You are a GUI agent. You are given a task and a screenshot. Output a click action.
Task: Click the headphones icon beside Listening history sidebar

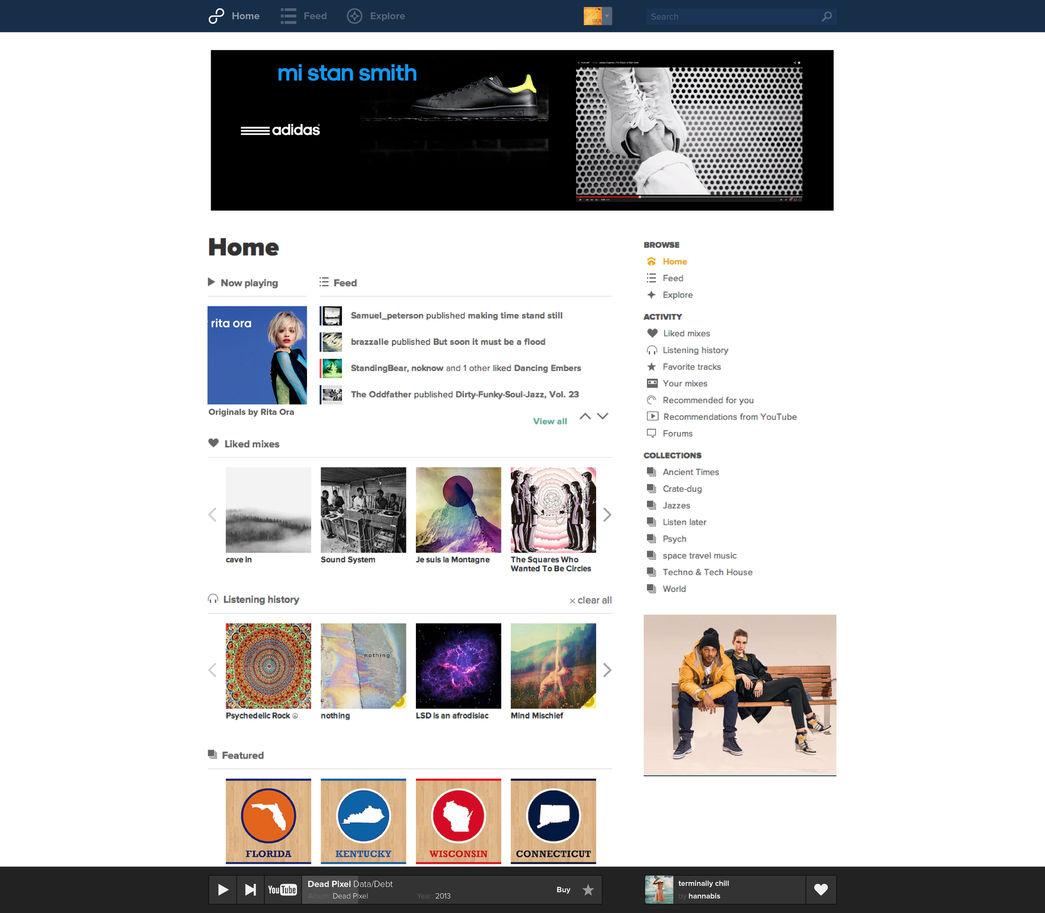[652, 350]
